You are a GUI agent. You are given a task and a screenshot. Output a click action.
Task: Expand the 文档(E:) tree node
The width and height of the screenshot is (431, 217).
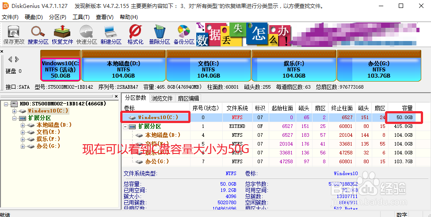tap(23, 132)
